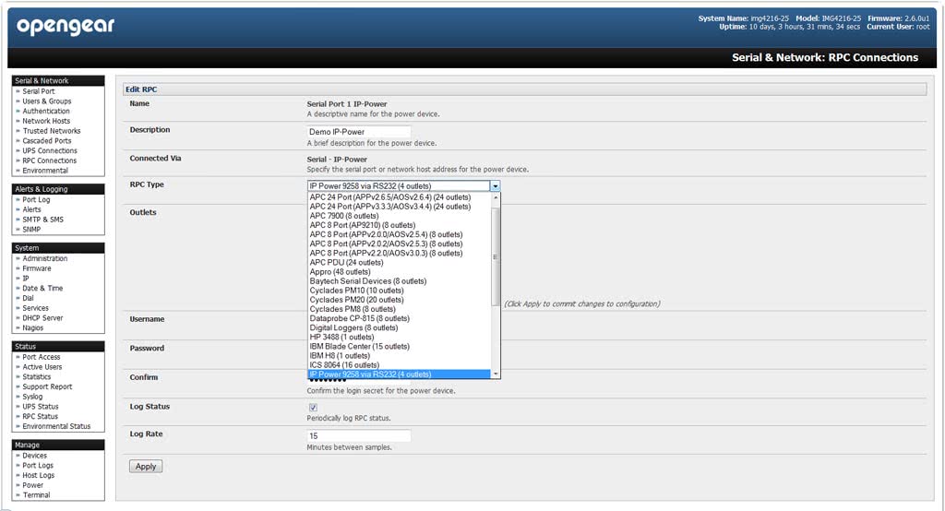Open Port Access under Status
945x511 pixels.
click(x=42, y=357)
